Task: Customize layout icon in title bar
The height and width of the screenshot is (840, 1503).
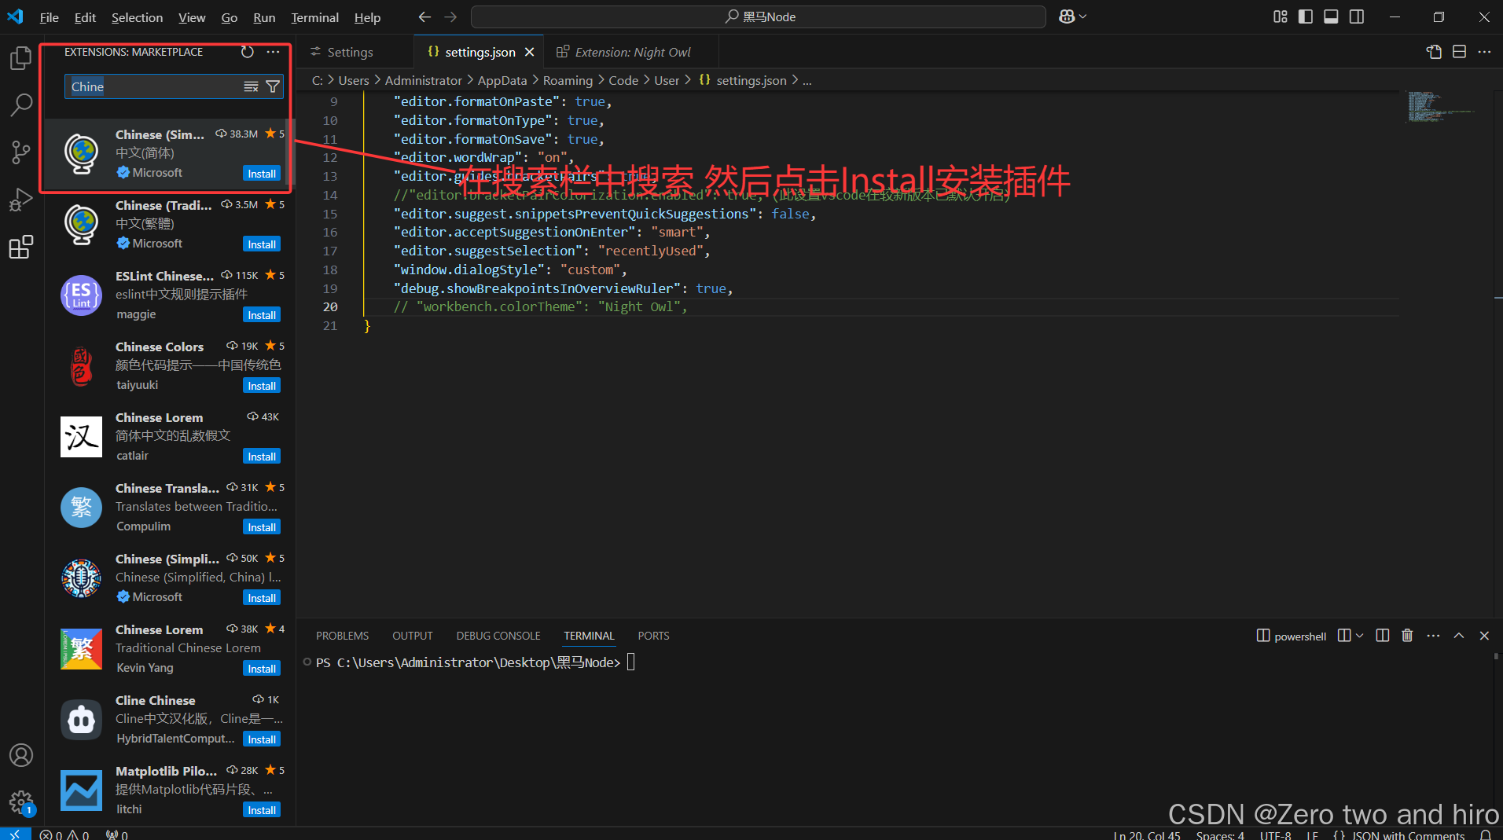Action: [1281, 17]
